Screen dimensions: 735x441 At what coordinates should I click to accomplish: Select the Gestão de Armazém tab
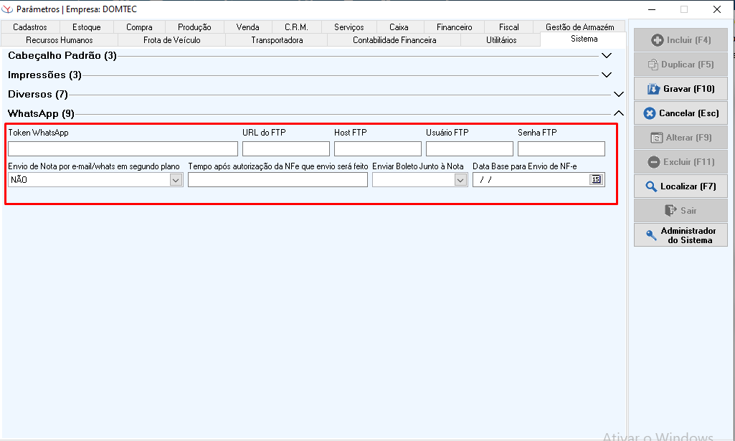(x=579, y=27)
